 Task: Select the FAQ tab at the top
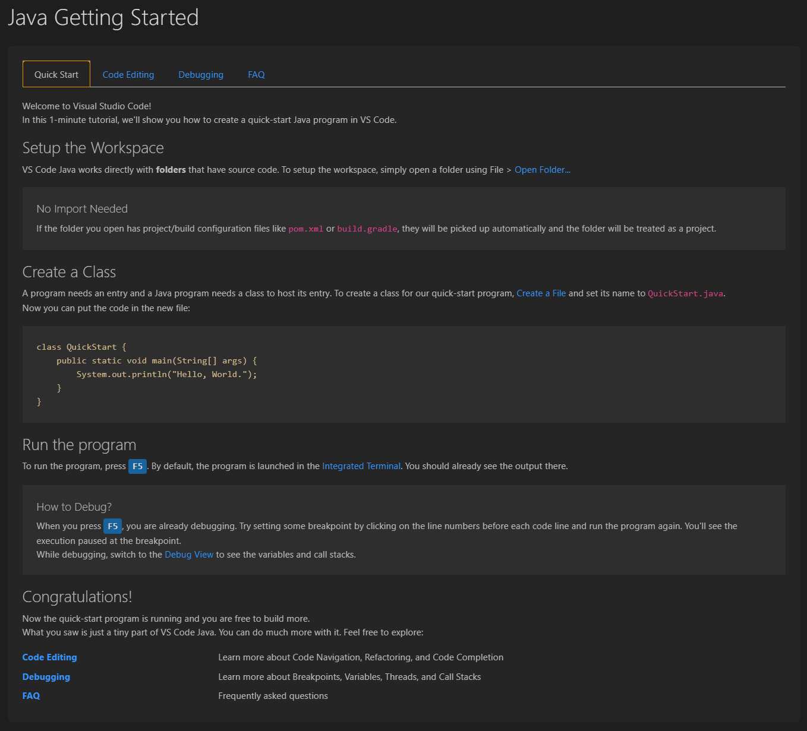click(x=256, y=74)
